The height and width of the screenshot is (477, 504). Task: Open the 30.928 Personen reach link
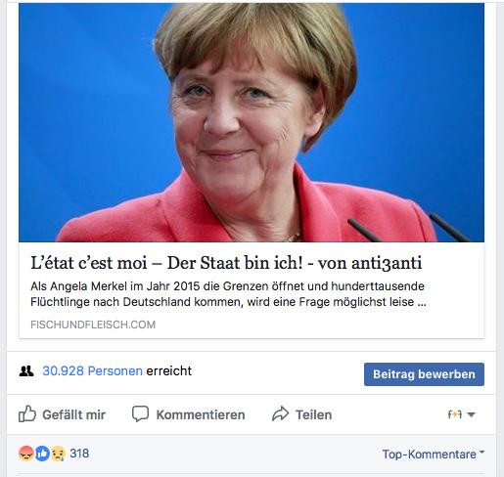pyautogui.click(x=92, y=370)
